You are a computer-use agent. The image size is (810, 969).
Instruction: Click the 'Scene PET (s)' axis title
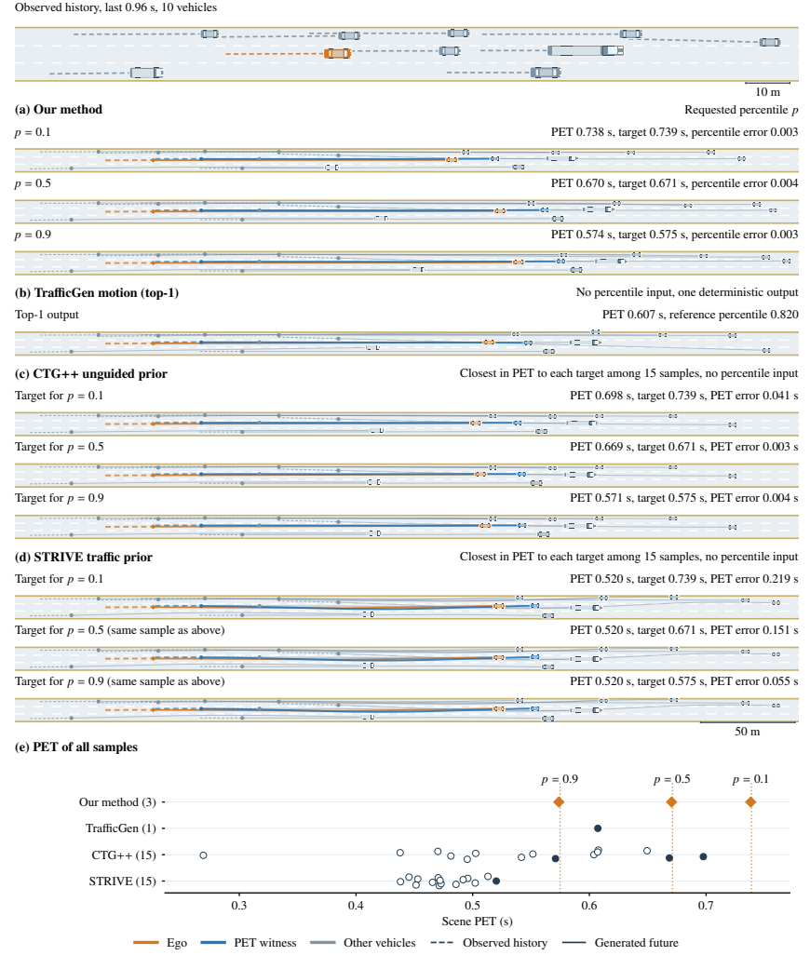pyautogui.click(x=478, y=922)
